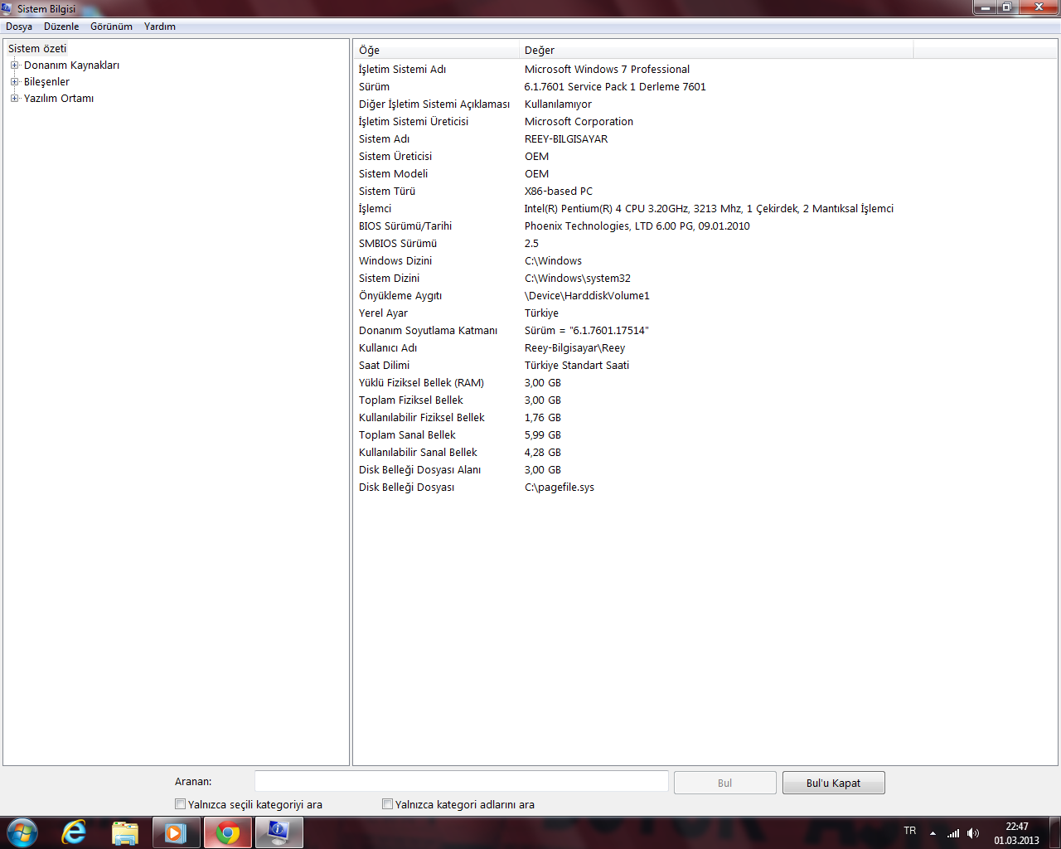The image size is (1061, 849).
Task: Click the Bul button
Action: click(x=725, y=783)
